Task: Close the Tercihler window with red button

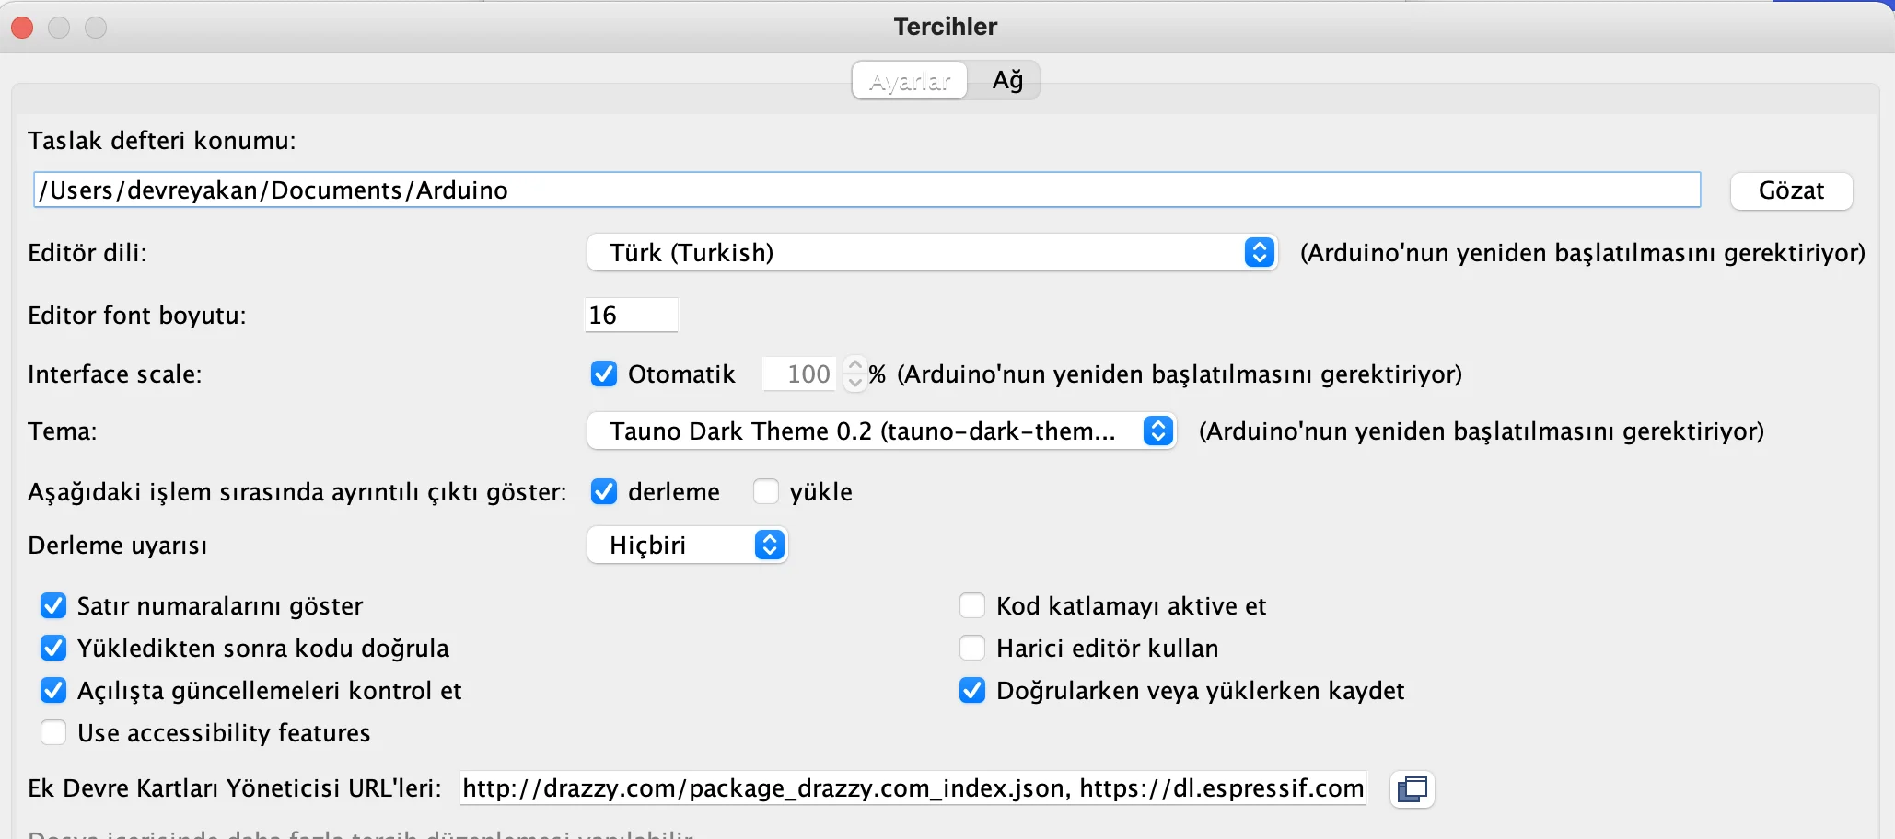Action: pos(22,28)
